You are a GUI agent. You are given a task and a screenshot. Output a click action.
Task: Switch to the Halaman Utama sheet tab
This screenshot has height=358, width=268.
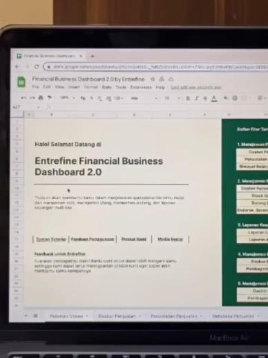click(66, 316)
